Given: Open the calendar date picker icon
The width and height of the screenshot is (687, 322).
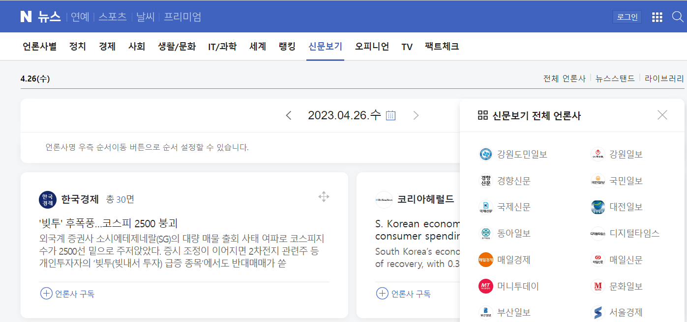Looking at the screenshot, I should 390,115.
